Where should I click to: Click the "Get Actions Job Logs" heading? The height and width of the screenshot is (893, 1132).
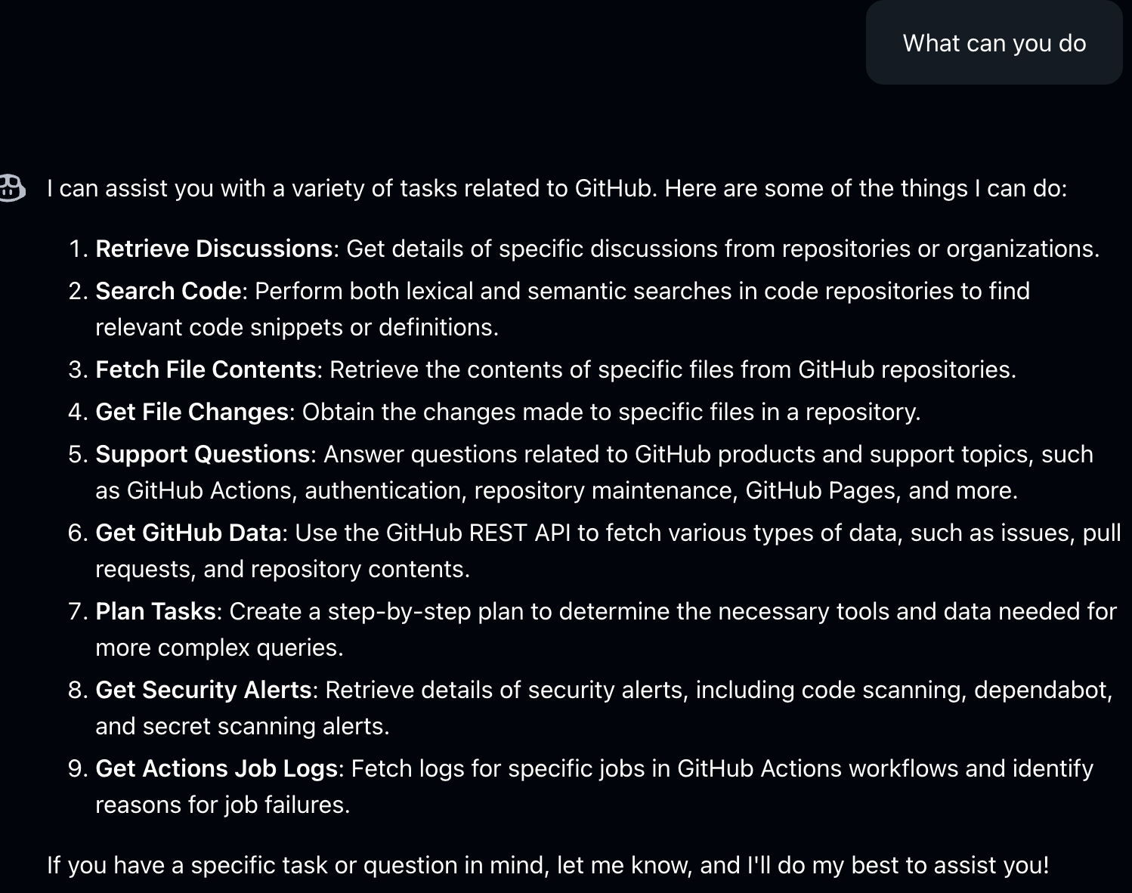point(216,768)
